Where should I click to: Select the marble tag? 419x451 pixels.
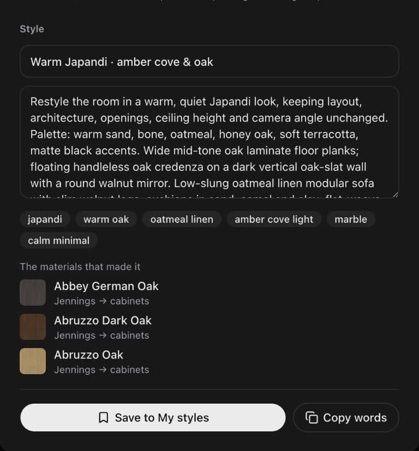(x=351, y=219)
